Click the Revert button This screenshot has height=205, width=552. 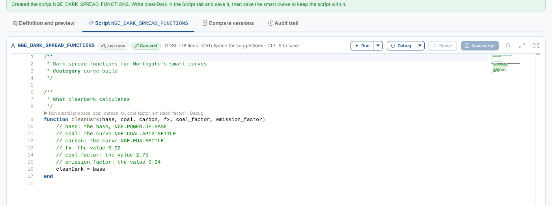click(443, 46)
